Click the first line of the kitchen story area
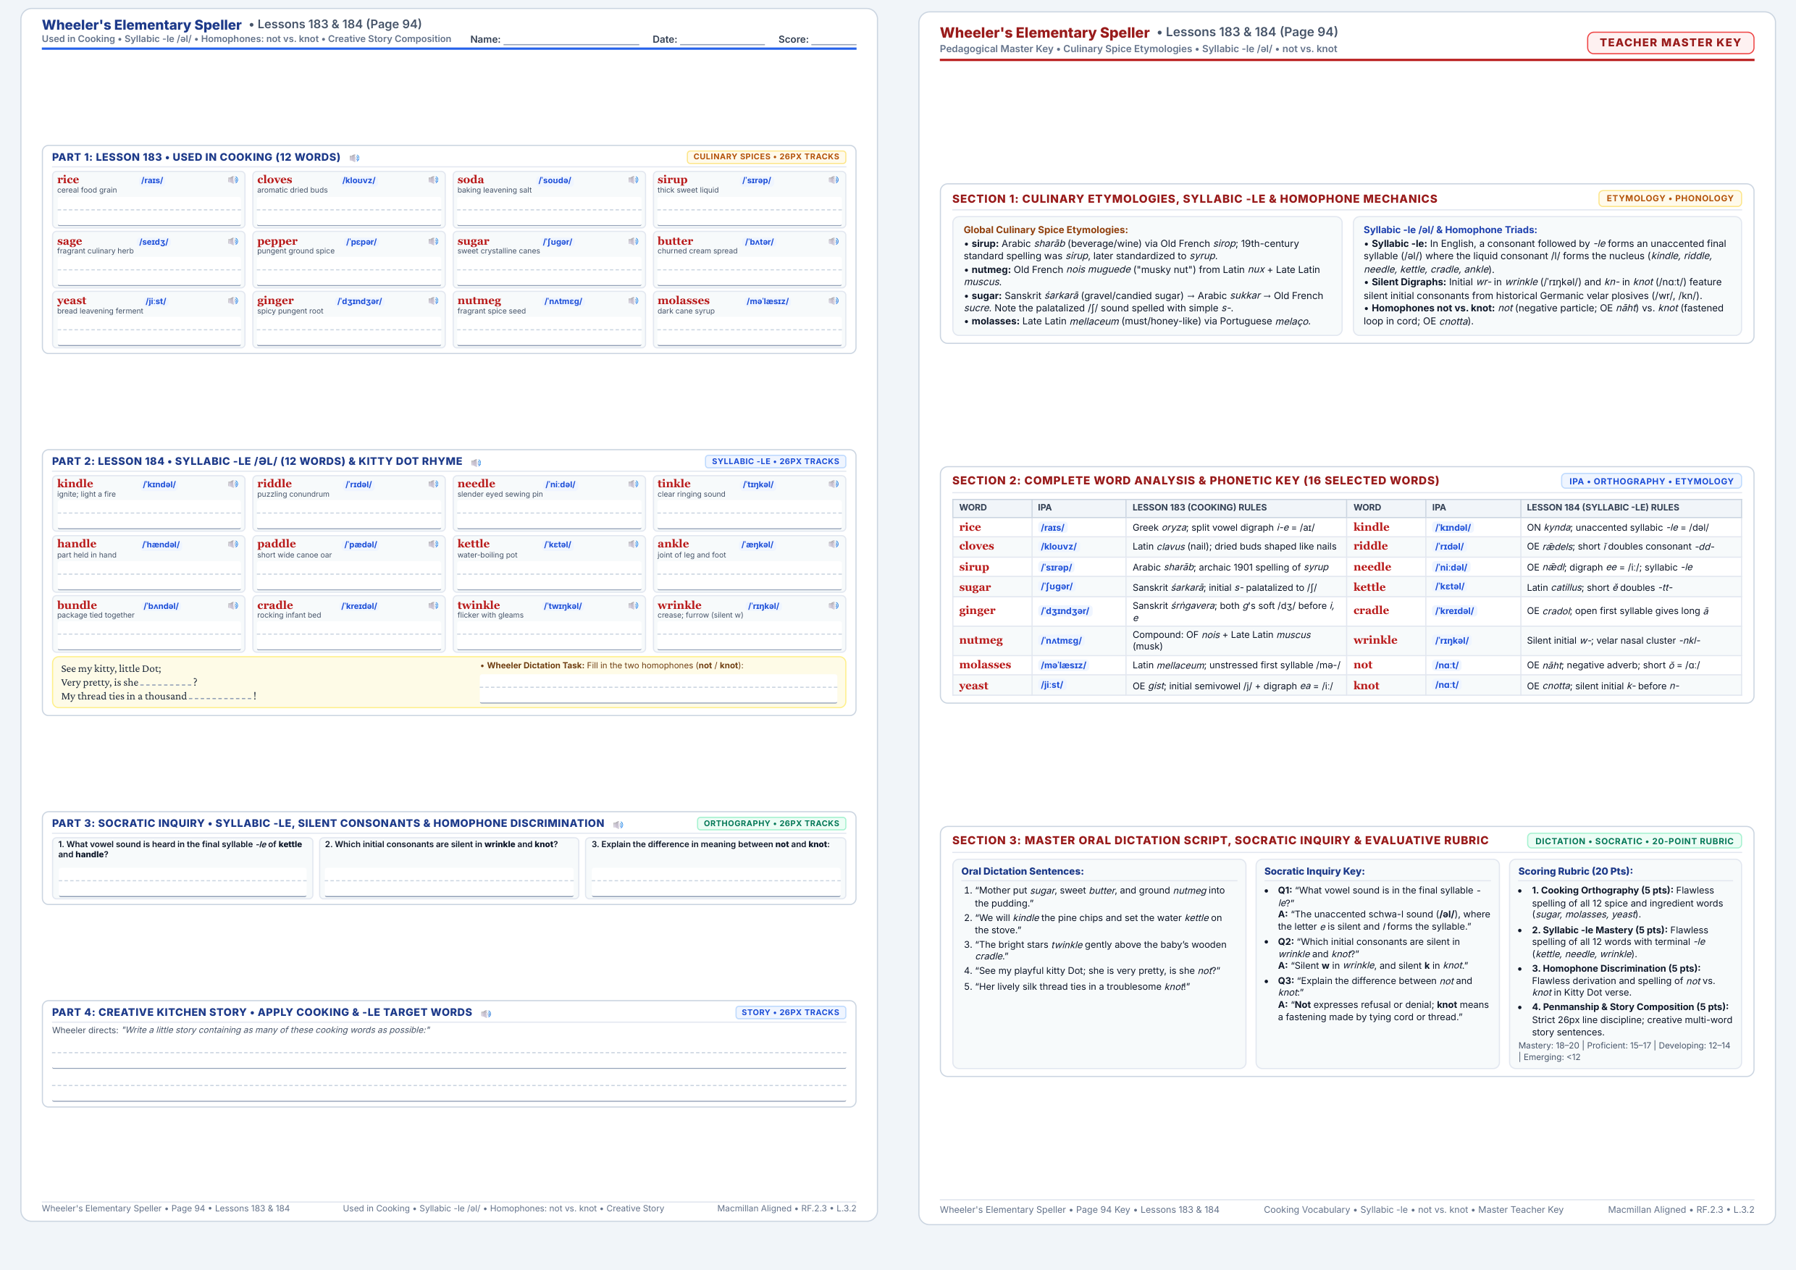Image resolution: width=1796 pixels, height=1270 pixels. point(449,1053)
